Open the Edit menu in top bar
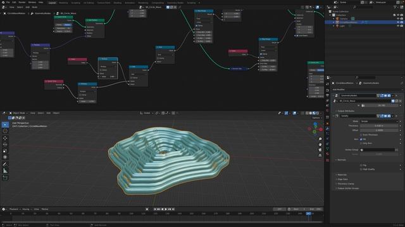Image resolution: width=405 pixels, height=227 pixels. [14, 3]
